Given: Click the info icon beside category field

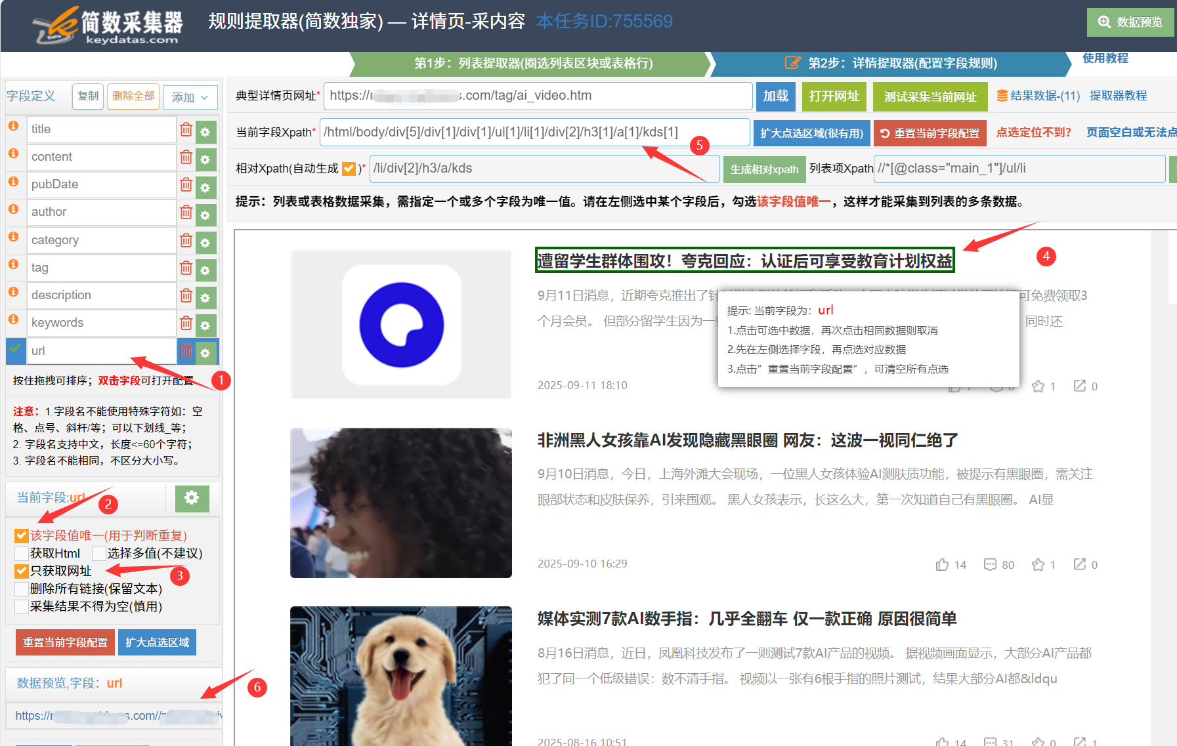Looking at the screenshot, I should (13, 237).
